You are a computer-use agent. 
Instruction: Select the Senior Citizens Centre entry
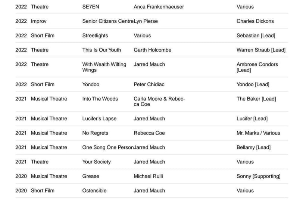click(108, 21)
